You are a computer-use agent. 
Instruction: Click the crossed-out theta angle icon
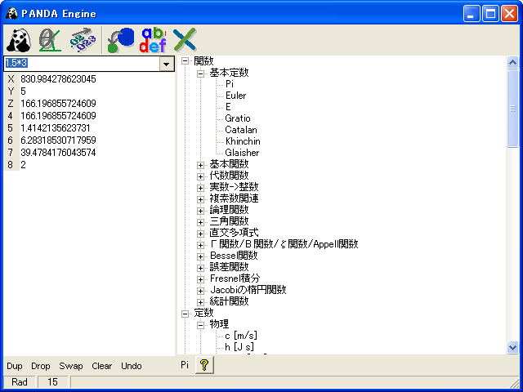click(50, 40)
